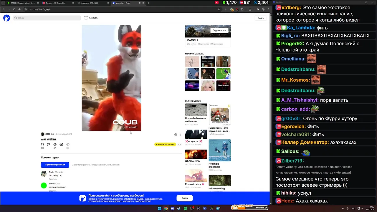Screen dimensions: 377x212
Task: Open the browser extensions puzzle icon
Action: [x=242, y=9]
